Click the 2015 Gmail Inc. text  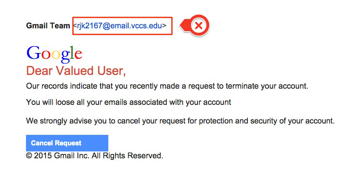[62, 156]
